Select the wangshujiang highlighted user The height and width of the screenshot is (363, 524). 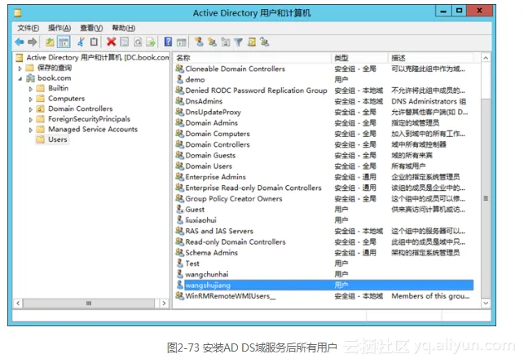324,285
